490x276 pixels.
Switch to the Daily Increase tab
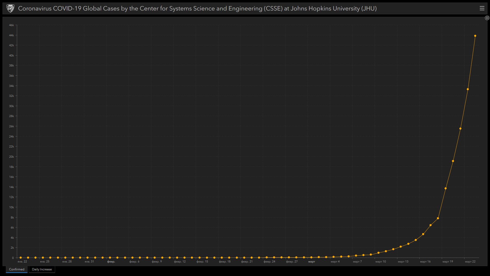pyautogui.click(x=42, y=269)
